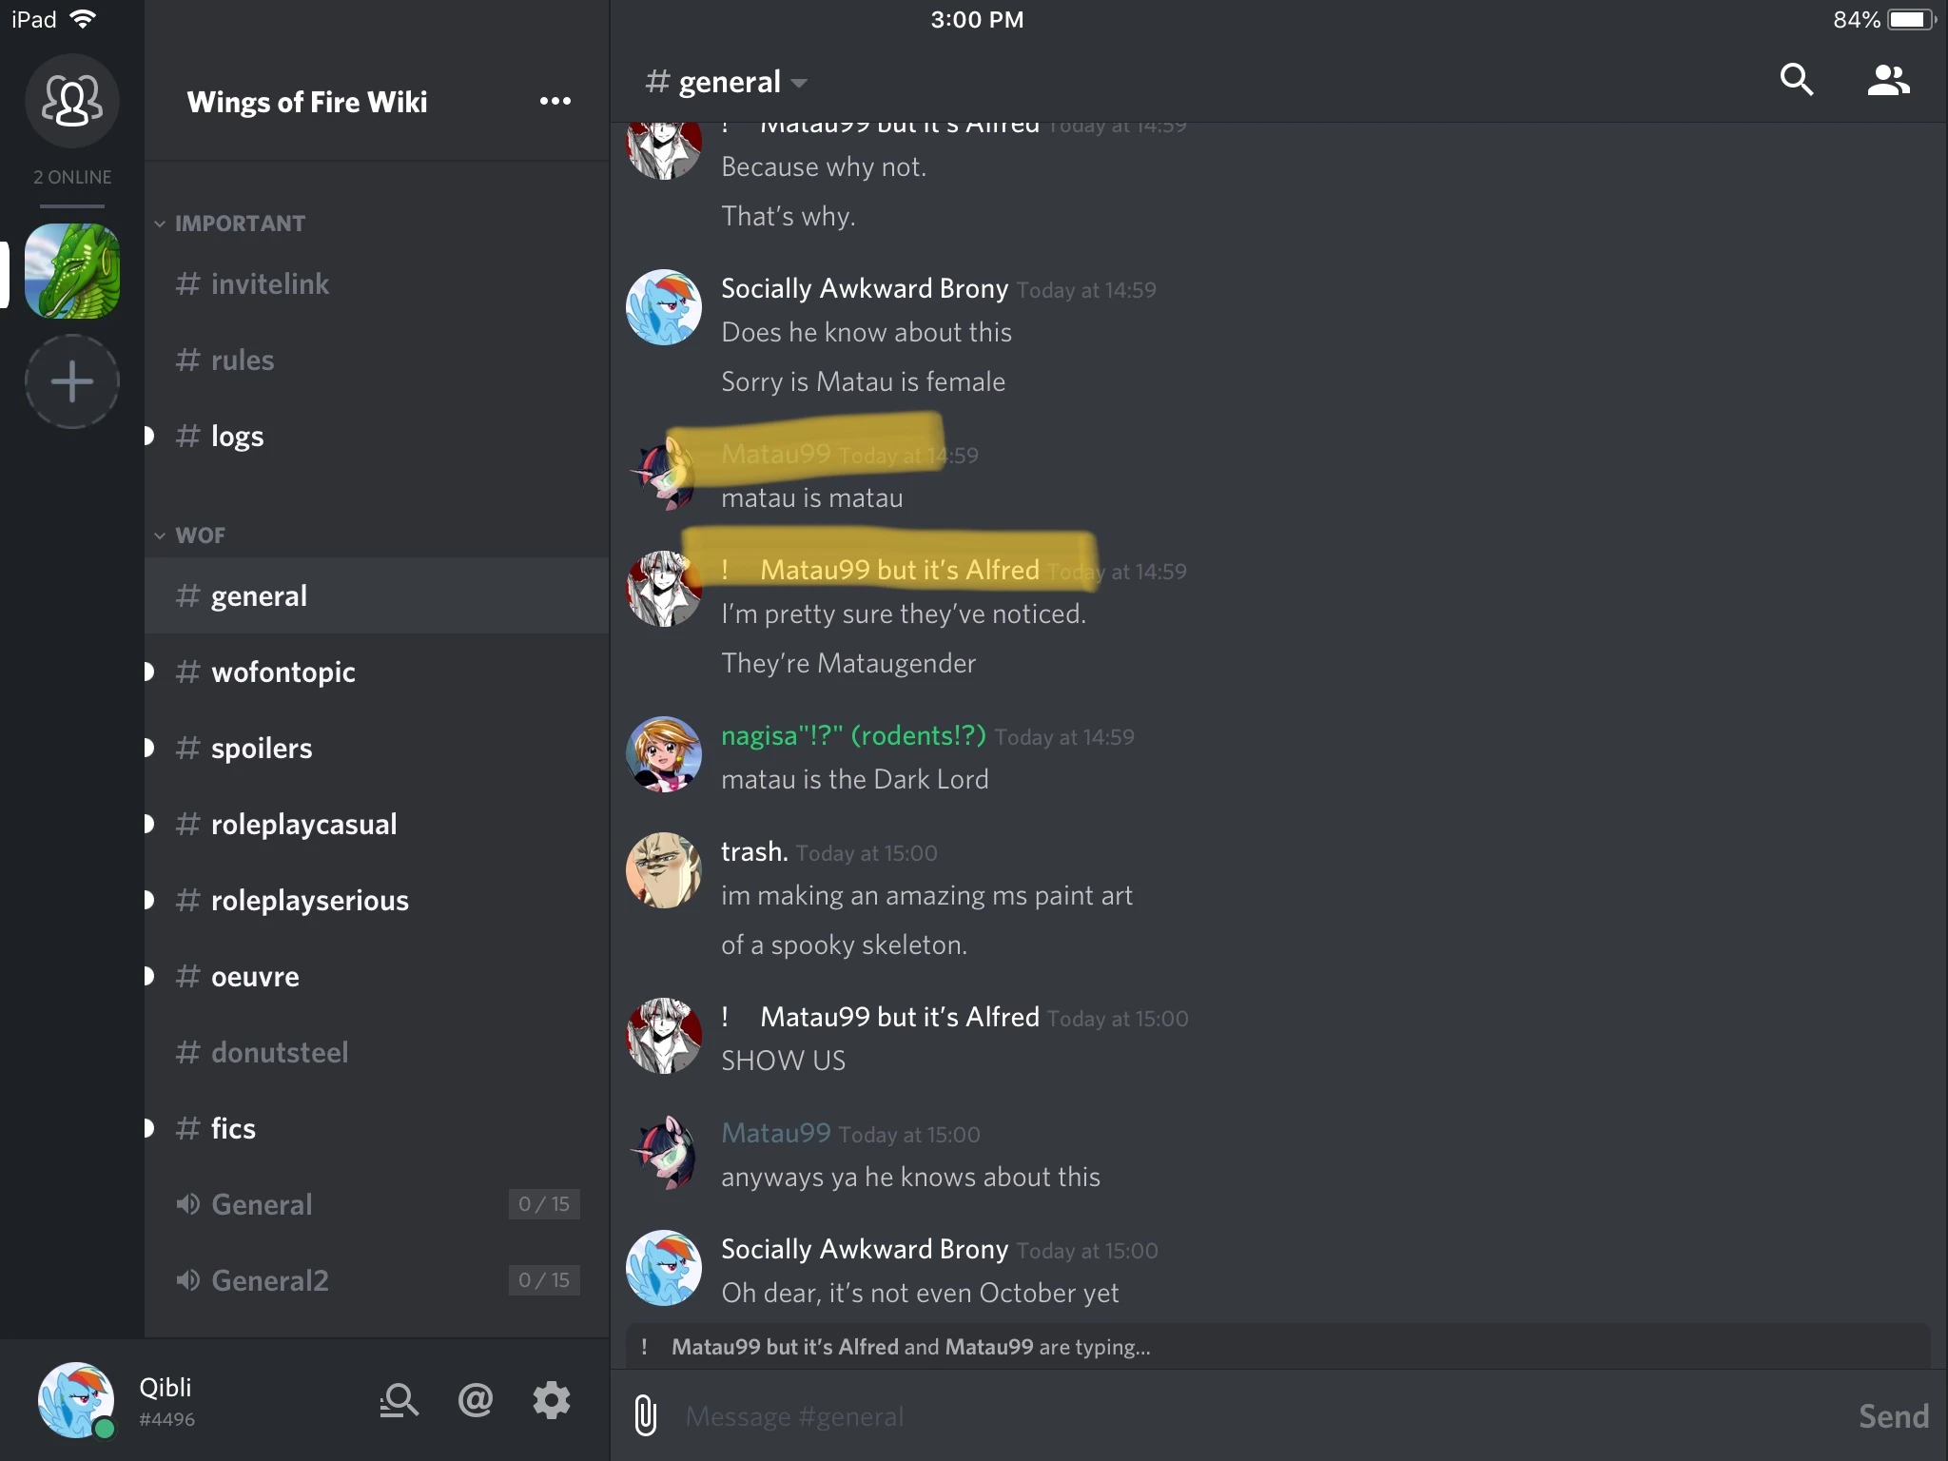Open user settings gear icon
This screenshot has width=1948, height=1461.
pos(552,1399)
